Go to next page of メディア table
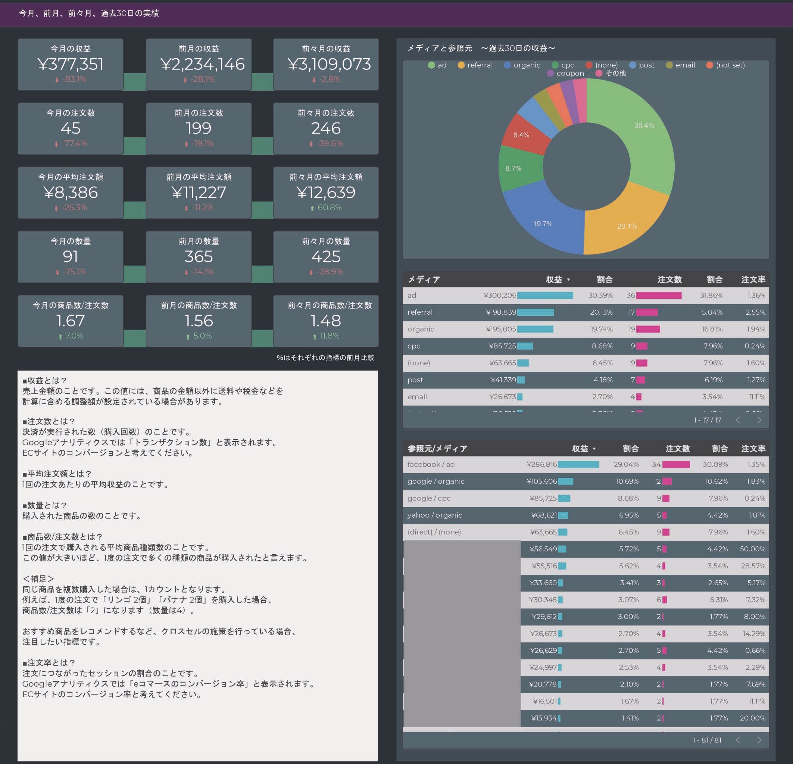Viewport: 793px width, 764px height. [x=759, y=420]
